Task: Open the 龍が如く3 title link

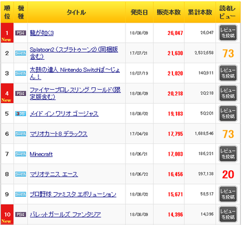Action: pyautogui.click(x=42, y=33)
